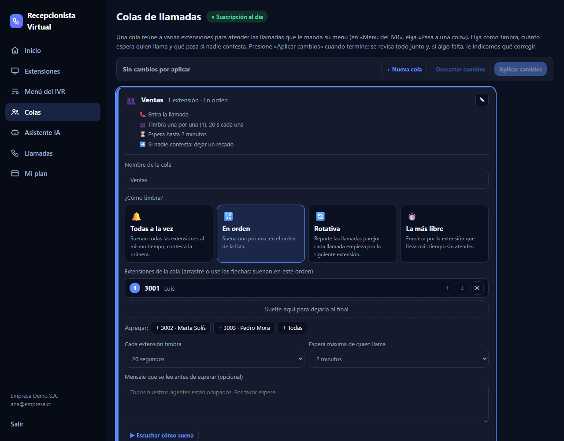Click the Asistente IA robot icon
The width and height of the screenshot is (564, 441).
click(15, 132)
